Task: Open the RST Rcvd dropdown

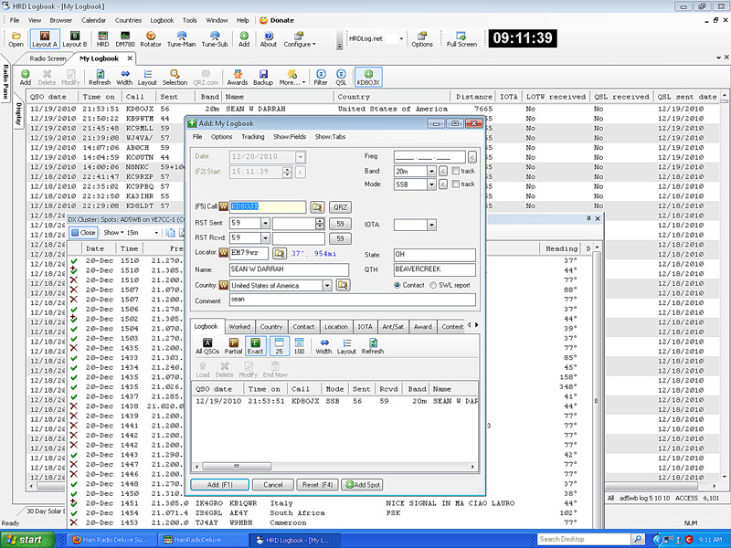Action: [x=265, y=238]
